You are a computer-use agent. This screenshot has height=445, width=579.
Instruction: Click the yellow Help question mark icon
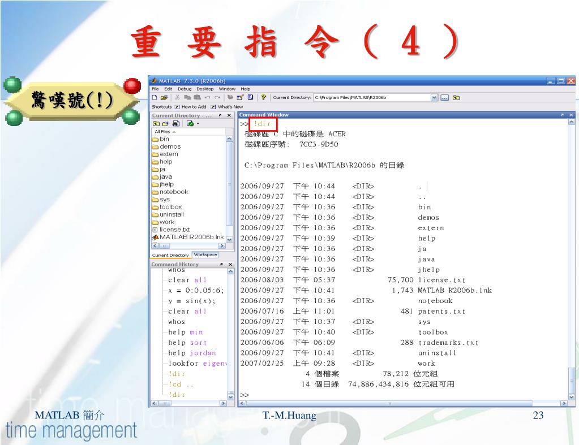[263, 97]
